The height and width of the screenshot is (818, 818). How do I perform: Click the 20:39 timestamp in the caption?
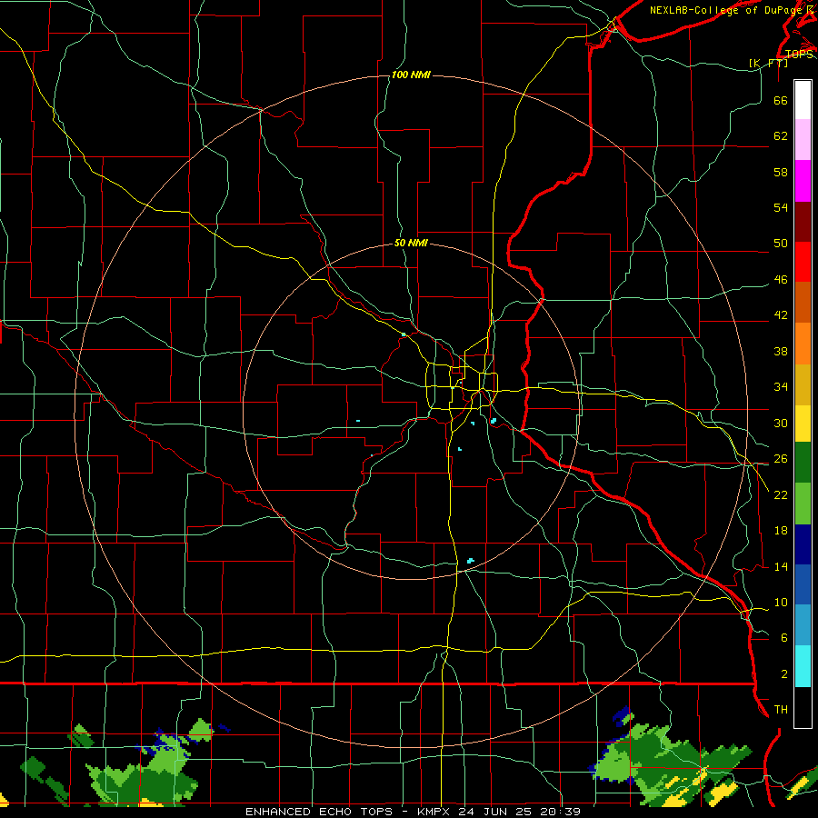click(x=559, y=812)
